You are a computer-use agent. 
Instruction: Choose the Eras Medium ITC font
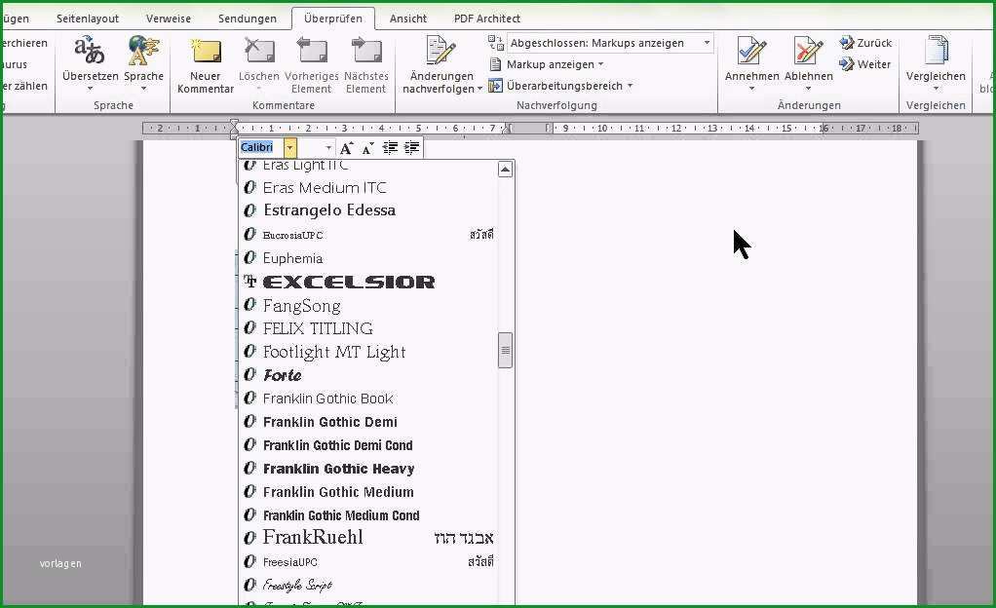click(368, 187)
